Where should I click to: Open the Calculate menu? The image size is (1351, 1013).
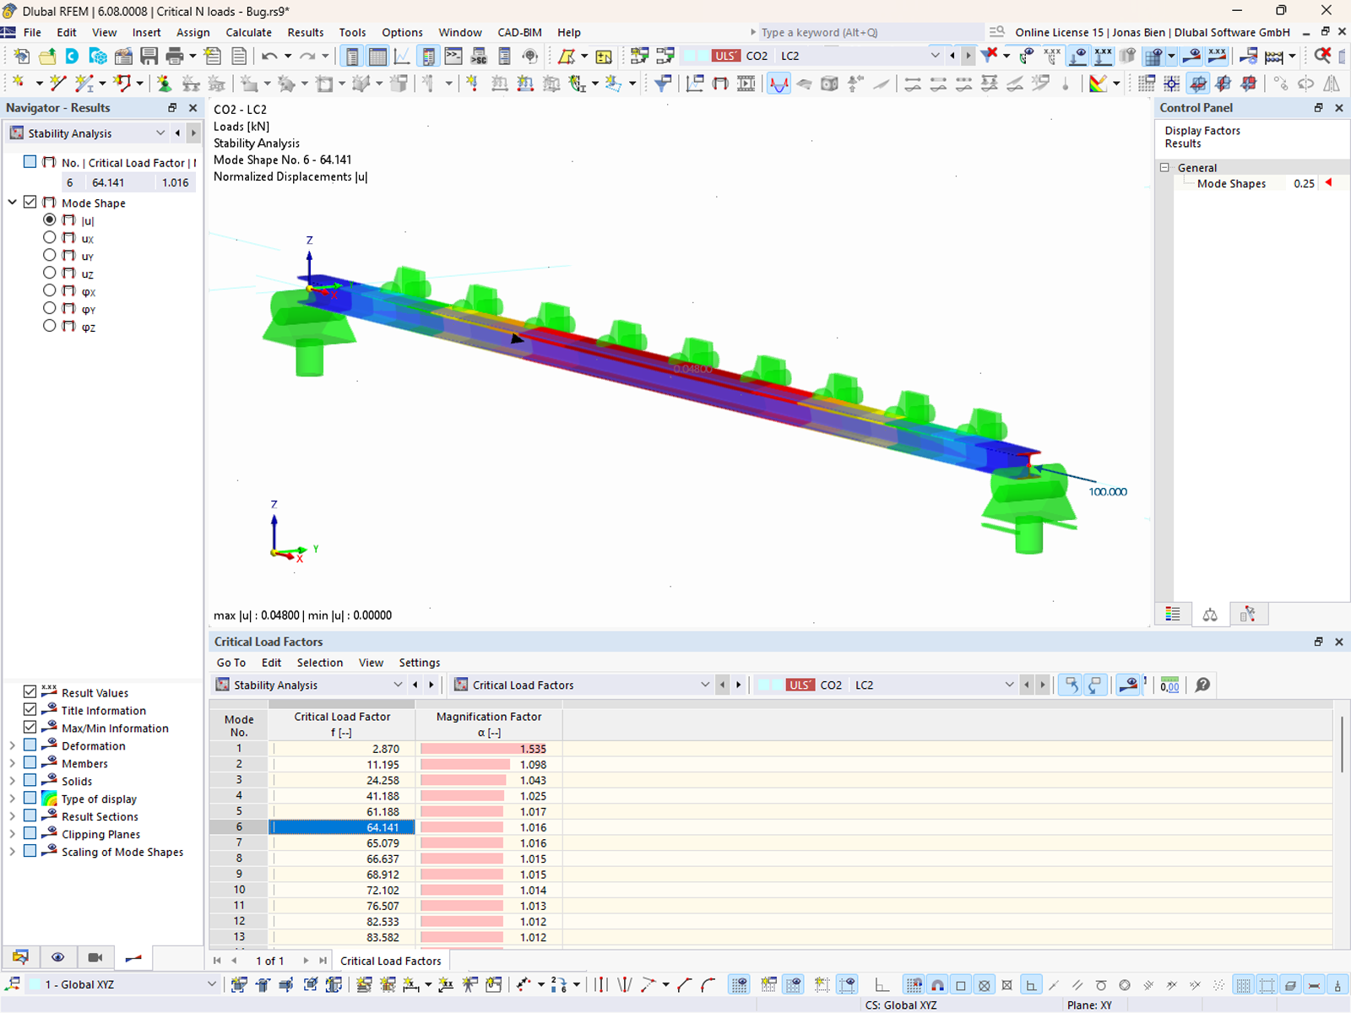point(248,32)
